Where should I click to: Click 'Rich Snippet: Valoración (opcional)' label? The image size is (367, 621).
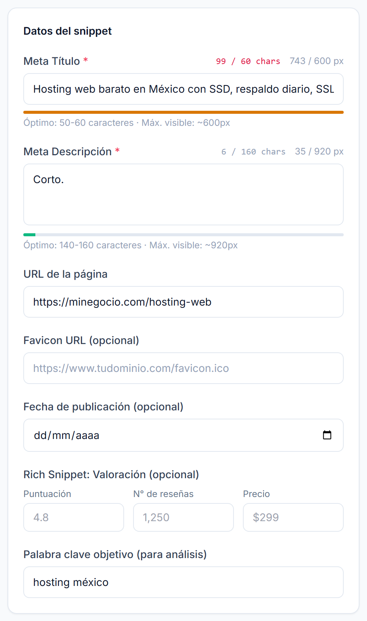111,475
